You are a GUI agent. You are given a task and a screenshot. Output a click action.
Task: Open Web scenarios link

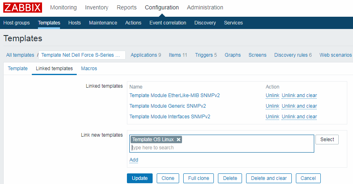[x=335, y=55]
